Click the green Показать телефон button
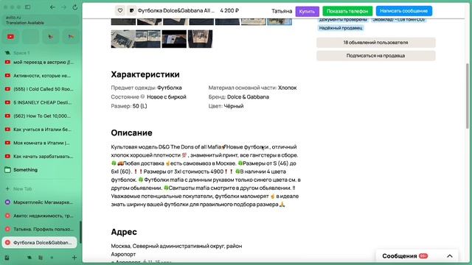The height and width of the screenshot is (265, 472). (347, 11)
